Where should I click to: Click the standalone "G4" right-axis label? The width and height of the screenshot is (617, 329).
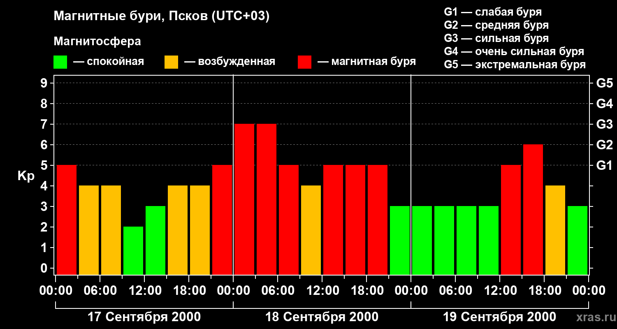(x=604, y=104)
